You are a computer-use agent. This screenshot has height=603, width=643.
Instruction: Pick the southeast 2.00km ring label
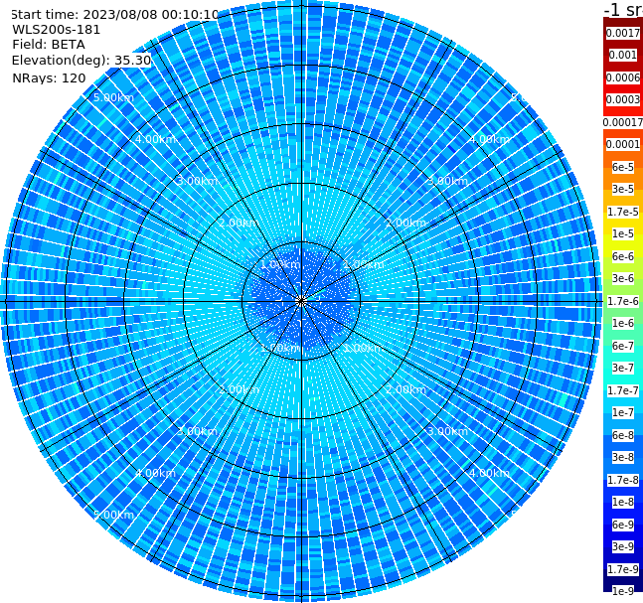[406, 389]
